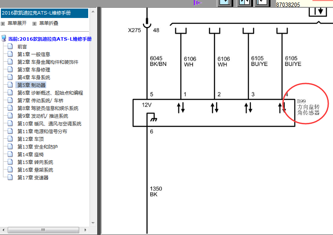Viewport: 333px width, 235px height.
Task: Open 第12章 车顶
Action: pyautogui.click(x=30, y=139)
